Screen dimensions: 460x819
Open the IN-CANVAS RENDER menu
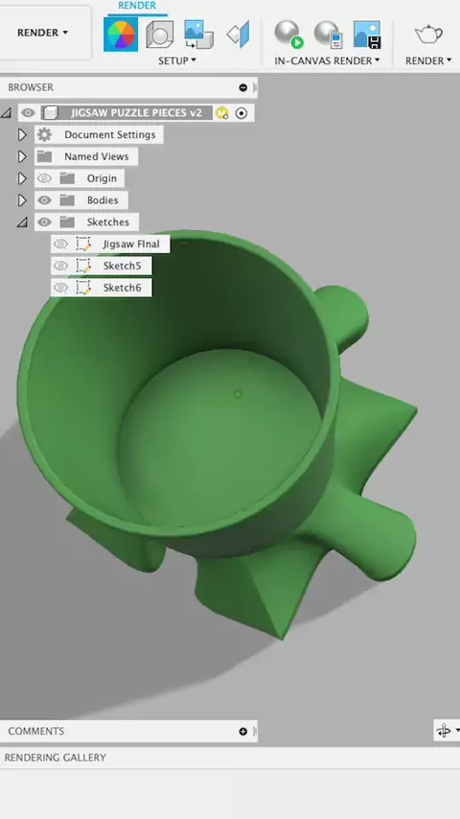(327, 60)
